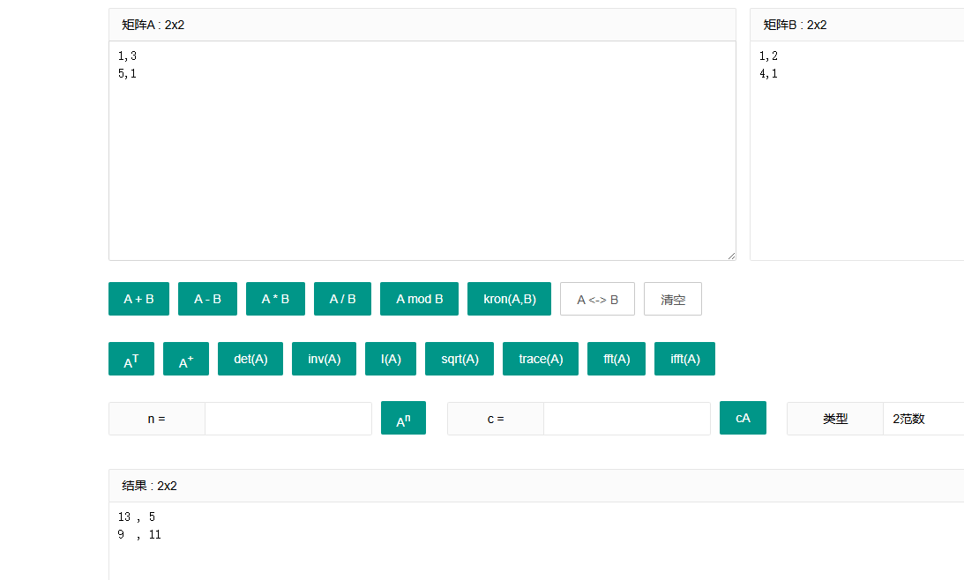Click the row '4,1' in matrix B
Viewport: 964px width, 580px height.
[768, 74]
